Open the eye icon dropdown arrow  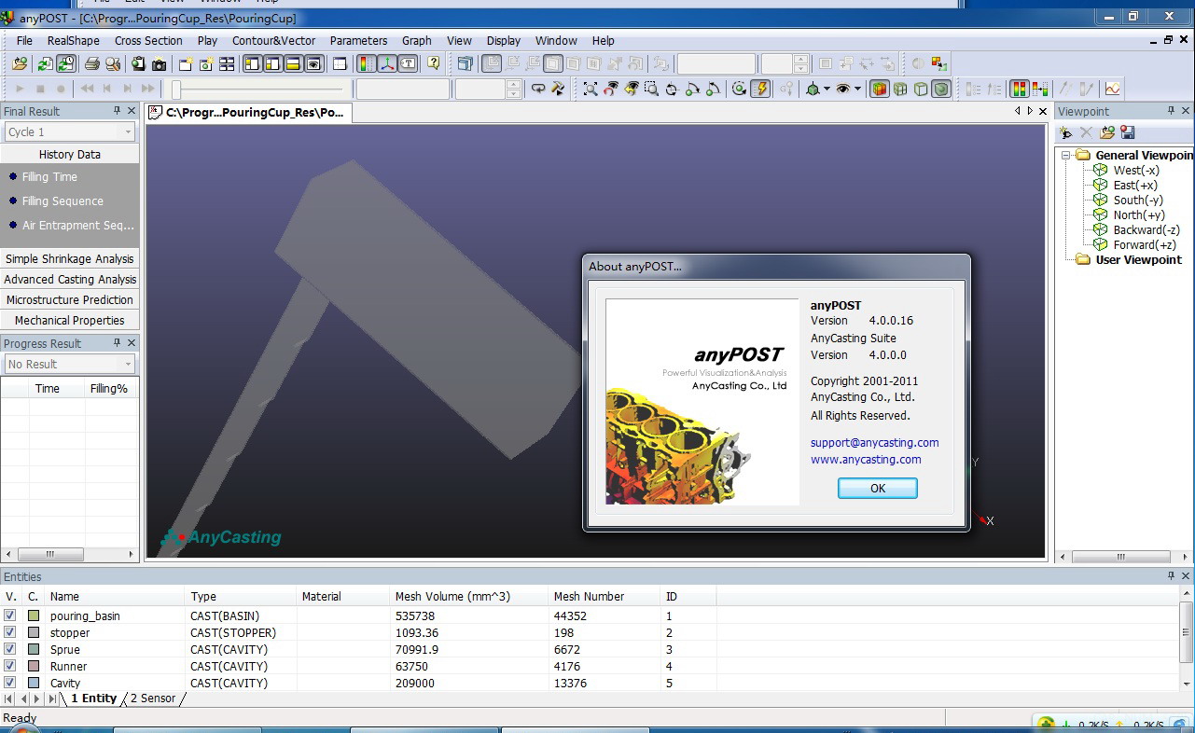tap(856, 89)
